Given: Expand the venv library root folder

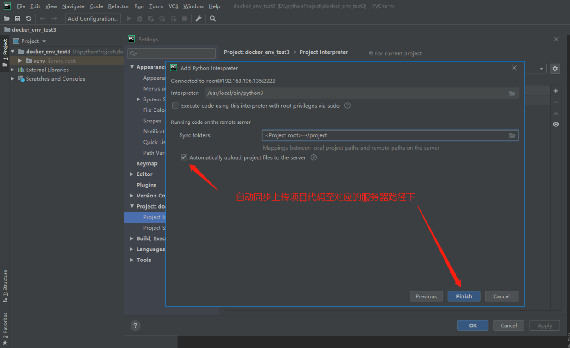Looking at the screenshot, I should tap(20, 61).
